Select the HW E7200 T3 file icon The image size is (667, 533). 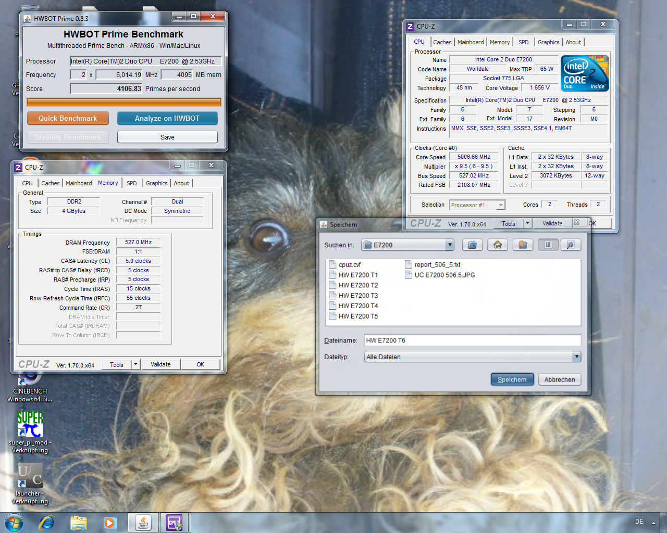tap(332, 296)
